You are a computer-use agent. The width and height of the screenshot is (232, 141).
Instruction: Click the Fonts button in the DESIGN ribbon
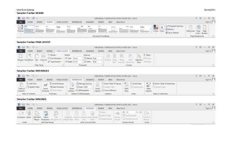tap(162, 29)
